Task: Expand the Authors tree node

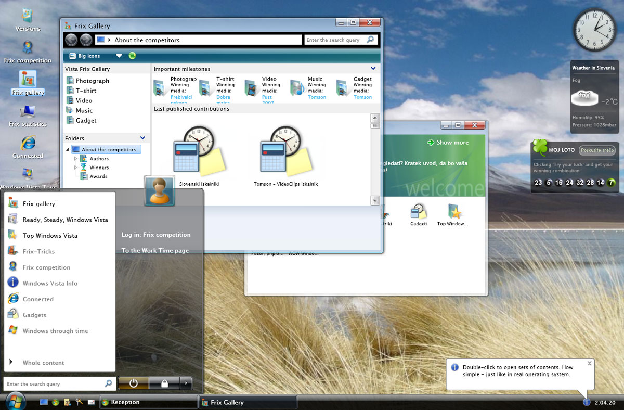Action: (76, 159)
